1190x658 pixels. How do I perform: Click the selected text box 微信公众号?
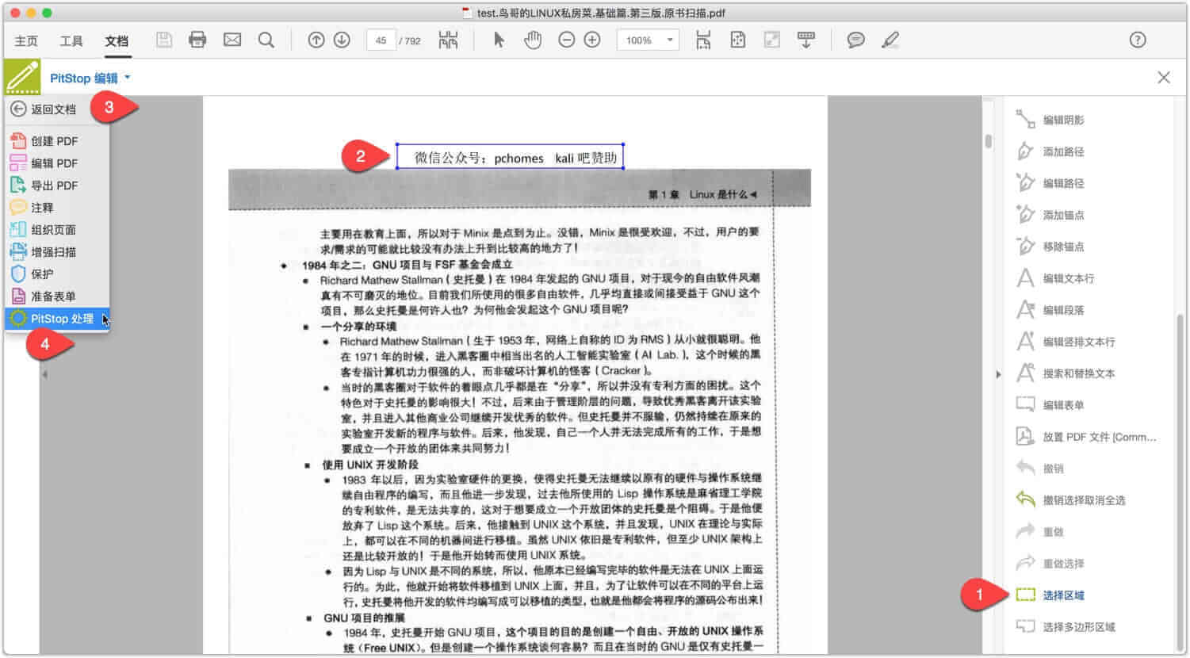[510, 157]
